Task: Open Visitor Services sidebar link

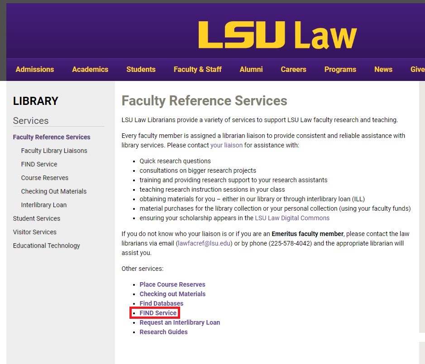Action: tap(34, 232)
